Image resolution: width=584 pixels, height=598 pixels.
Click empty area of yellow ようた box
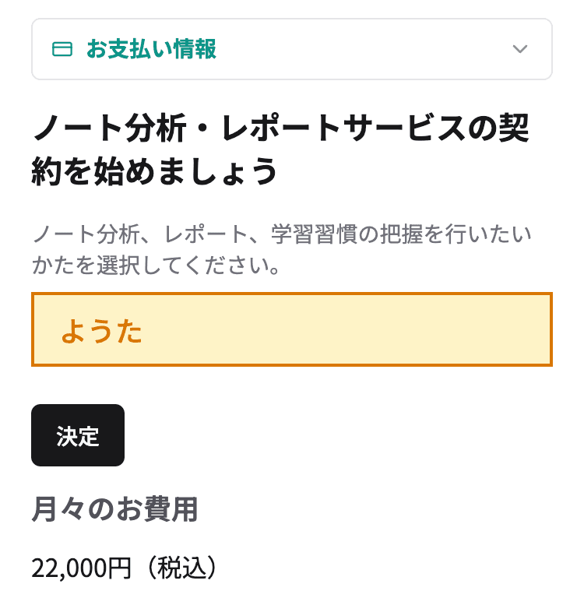pos(350,330)
